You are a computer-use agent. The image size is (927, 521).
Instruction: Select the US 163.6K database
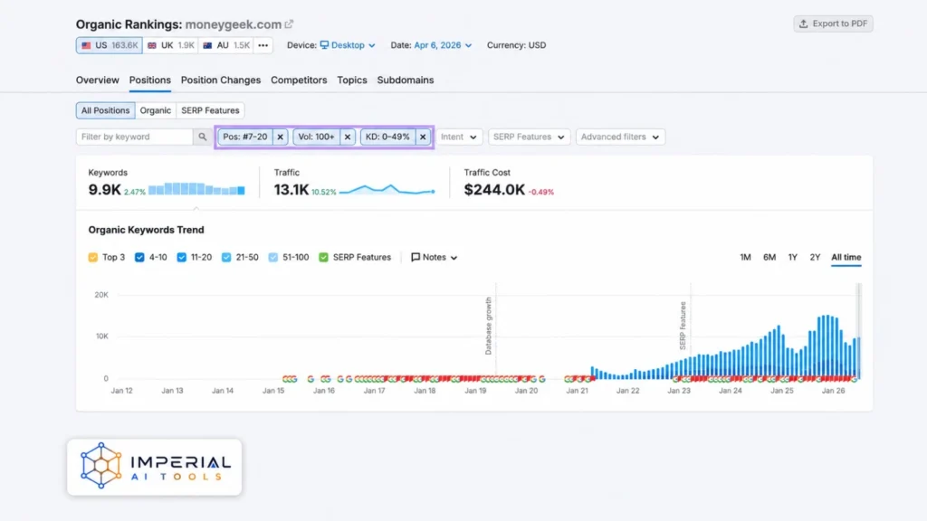tap(110, 45)
